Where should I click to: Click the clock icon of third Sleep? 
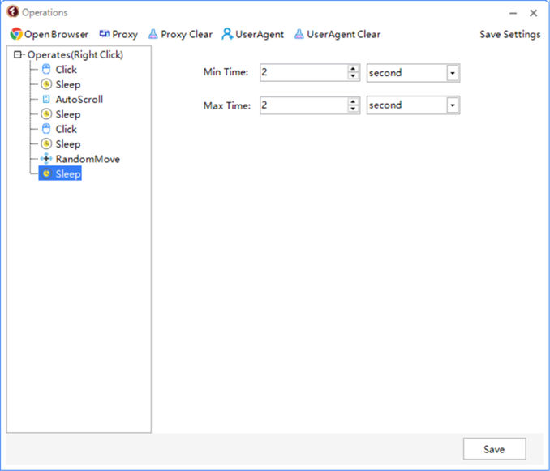point(46,144)
